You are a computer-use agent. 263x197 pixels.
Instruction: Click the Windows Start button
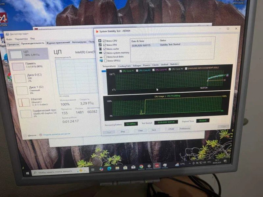[28, 173]
